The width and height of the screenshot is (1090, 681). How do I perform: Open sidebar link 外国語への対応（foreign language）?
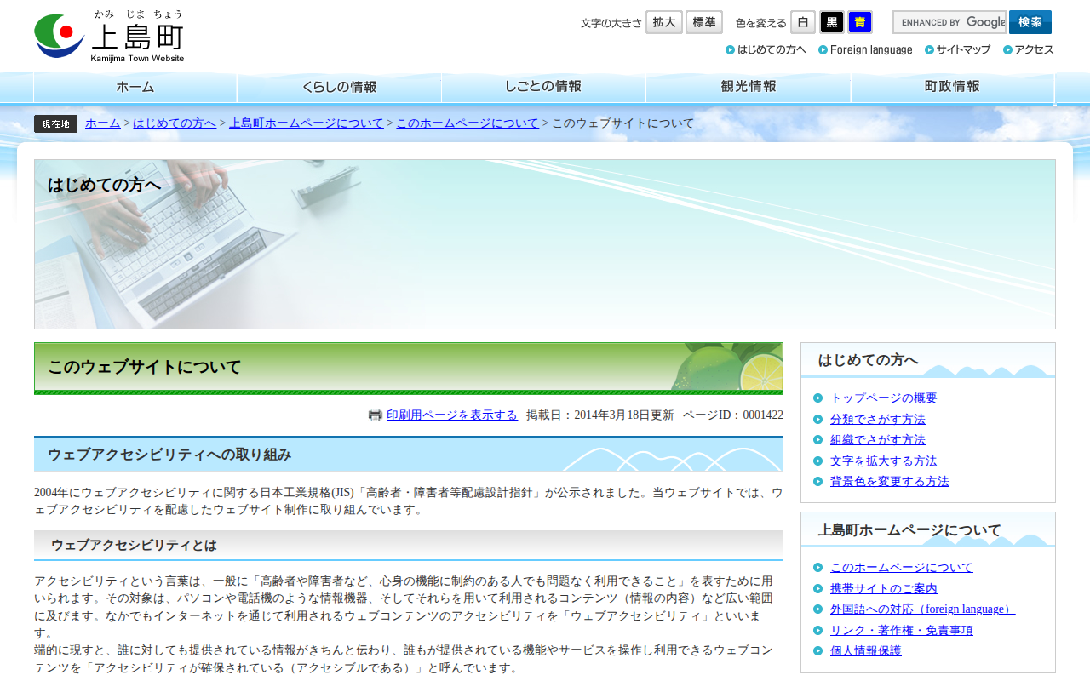(923, 609)
